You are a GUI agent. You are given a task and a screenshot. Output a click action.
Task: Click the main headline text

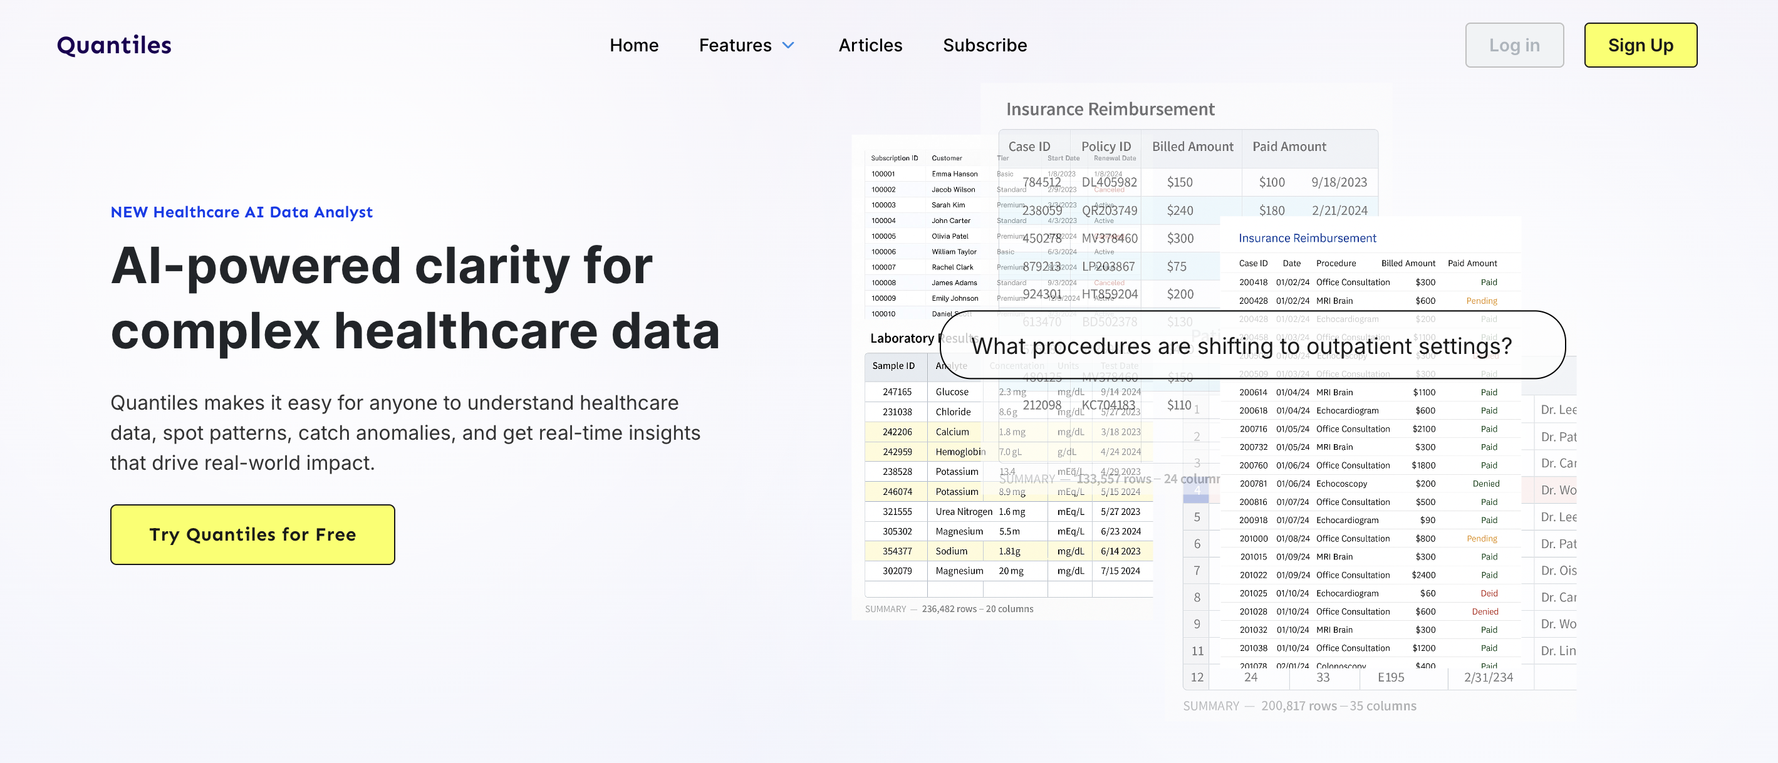(x=415, y=298)
